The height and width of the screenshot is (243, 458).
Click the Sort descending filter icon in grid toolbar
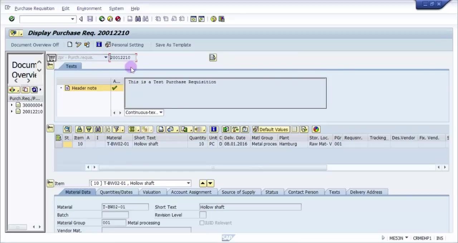89,129
